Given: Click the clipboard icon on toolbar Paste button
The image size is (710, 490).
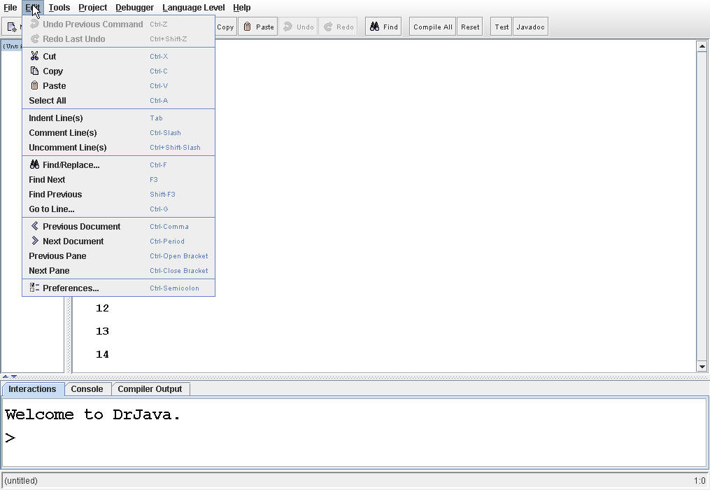Looking at the screenshot, I should point(247,27).
